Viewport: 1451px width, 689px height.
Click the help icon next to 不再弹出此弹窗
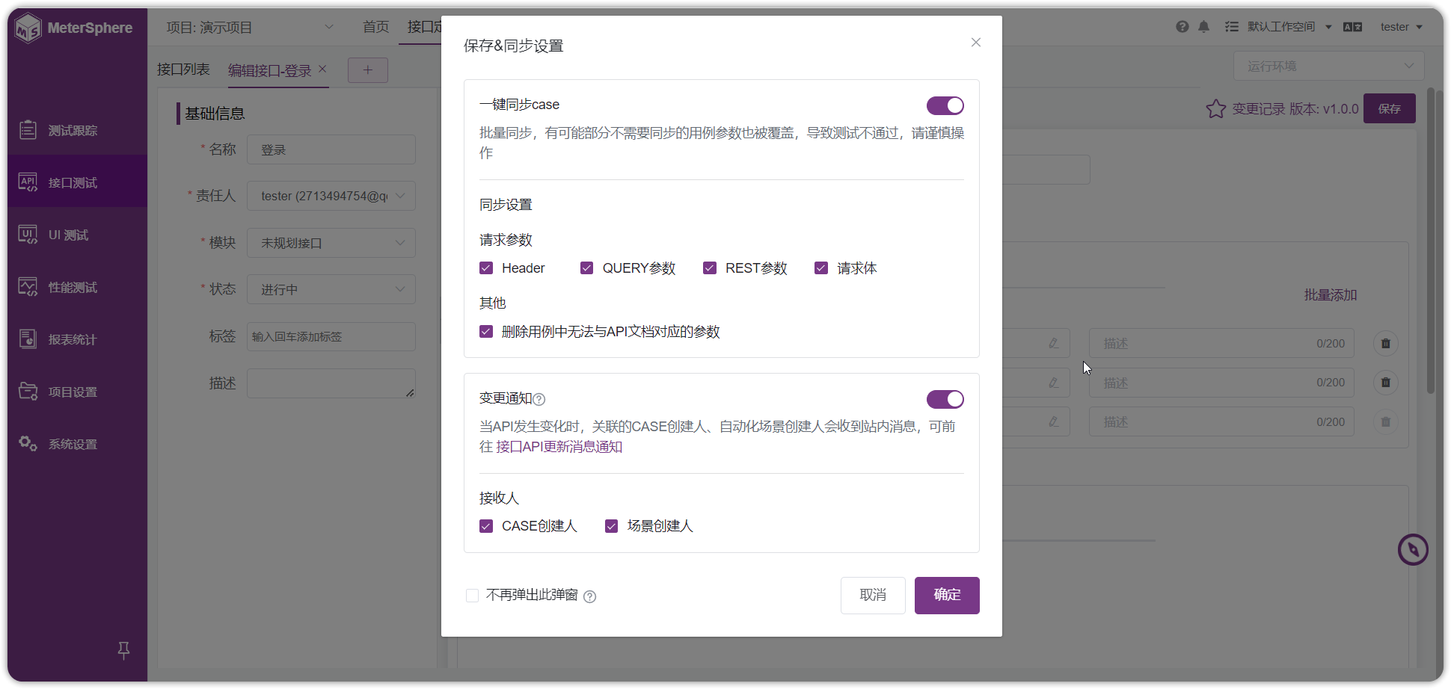589,596
